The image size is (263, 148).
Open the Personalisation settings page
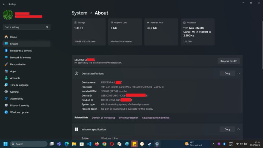(18, 64)
